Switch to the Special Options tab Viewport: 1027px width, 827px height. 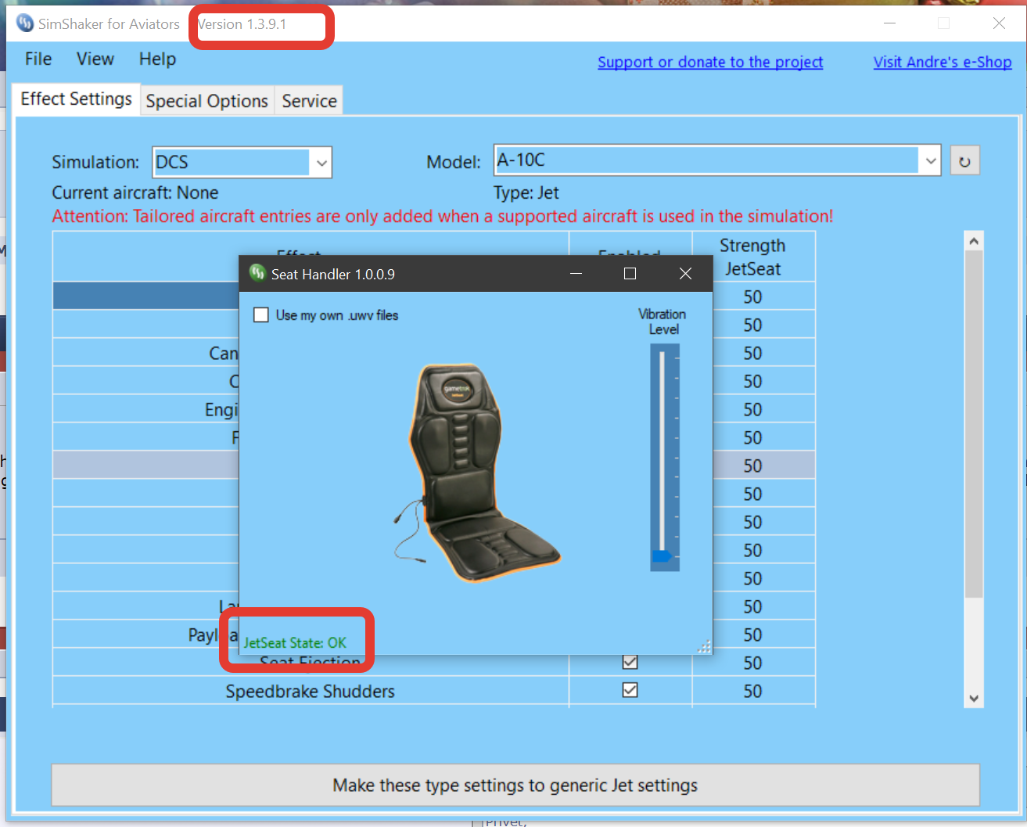[207, 101]
